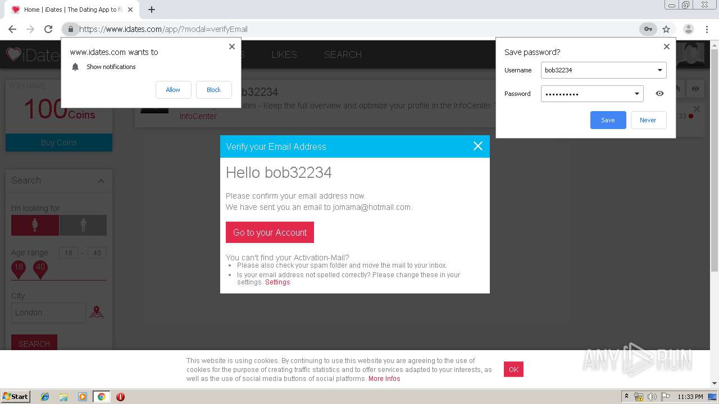Image resolution: width=719 pixels, height=404 pixels.
Task: Allow notifications from www.idates.com
Action: (173, 90)
